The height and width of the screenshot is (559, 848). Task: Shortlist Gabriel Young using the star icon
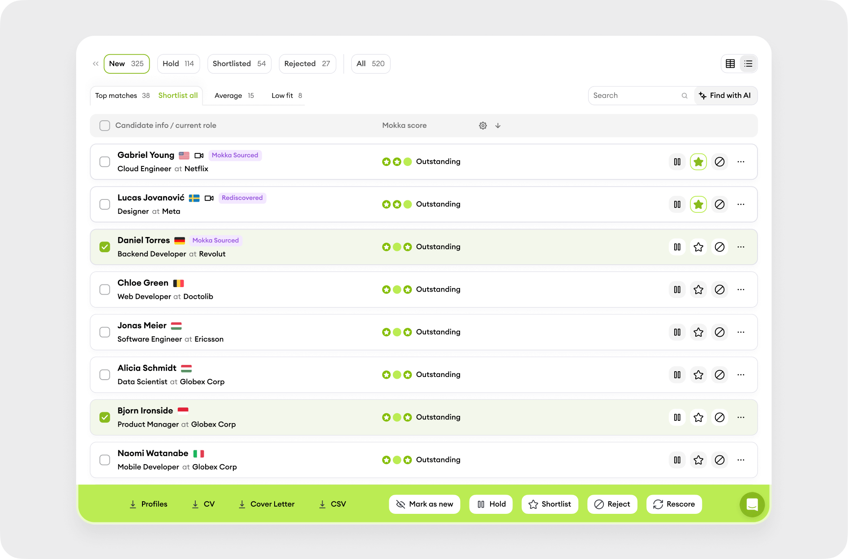(x=698, y=161)
